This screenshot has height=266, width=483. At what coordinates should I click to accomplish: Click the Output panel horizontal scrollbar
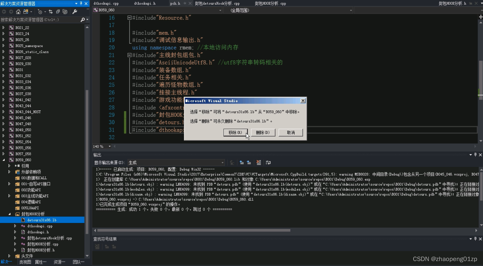(193, 230)
